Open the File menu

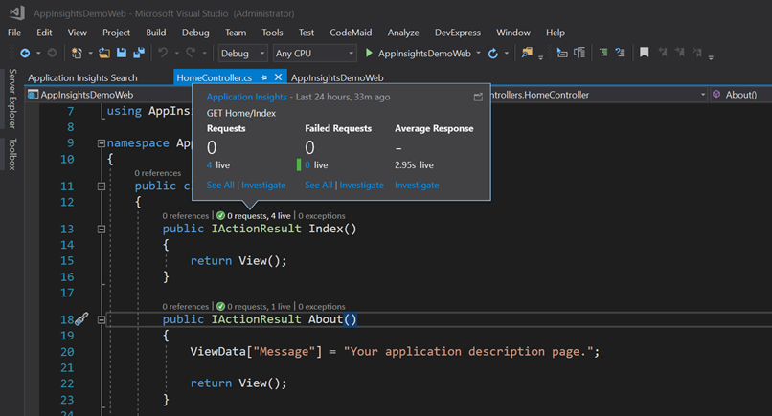click(14, 33)
